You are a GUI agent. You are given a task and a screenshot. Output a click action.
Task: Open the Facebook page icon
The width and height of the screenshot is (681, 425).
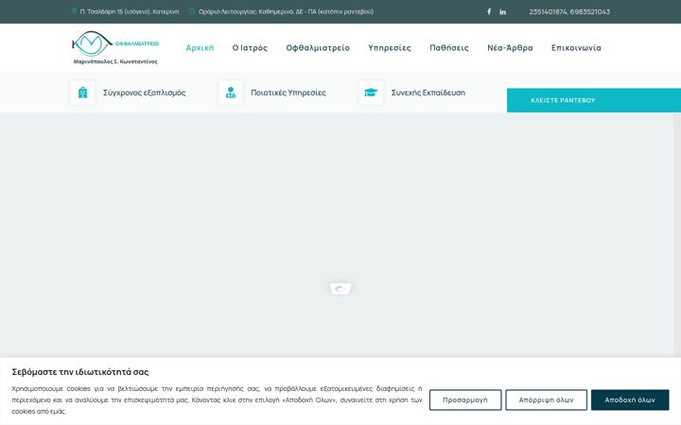click(489, 11)
